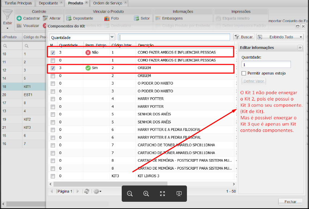309x209 pixels.
Task: Open Exibir dropdown arrow
Action: pos(8,28)
